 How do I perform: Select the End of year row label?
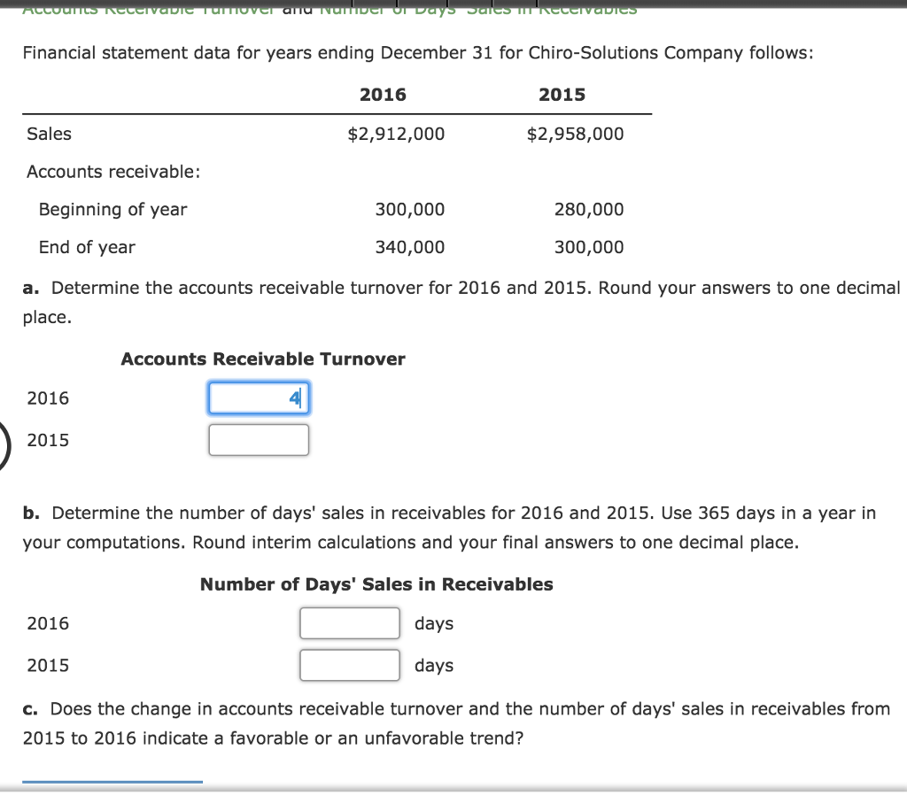click(86, 247)
